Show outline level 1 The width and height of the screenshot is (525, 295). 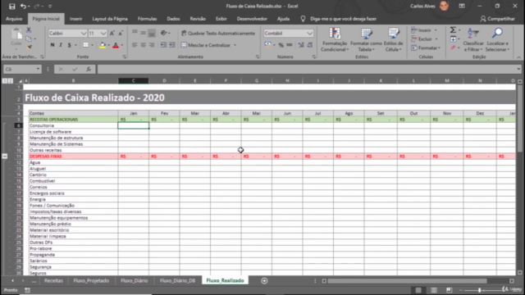tap(5, 81)
